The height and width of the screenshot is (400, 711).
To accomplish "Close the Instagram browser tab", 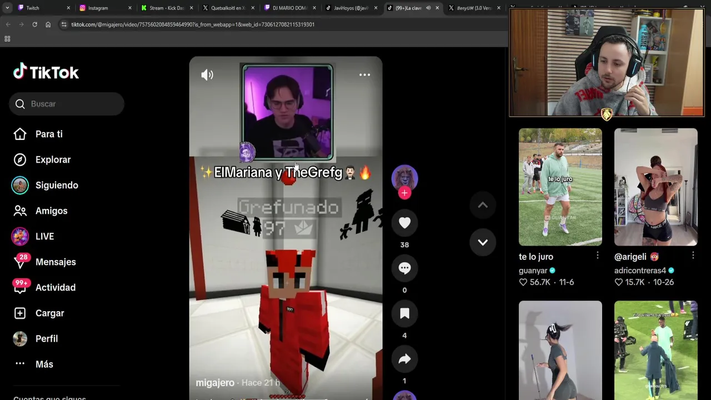I will [x=131, y=8].
